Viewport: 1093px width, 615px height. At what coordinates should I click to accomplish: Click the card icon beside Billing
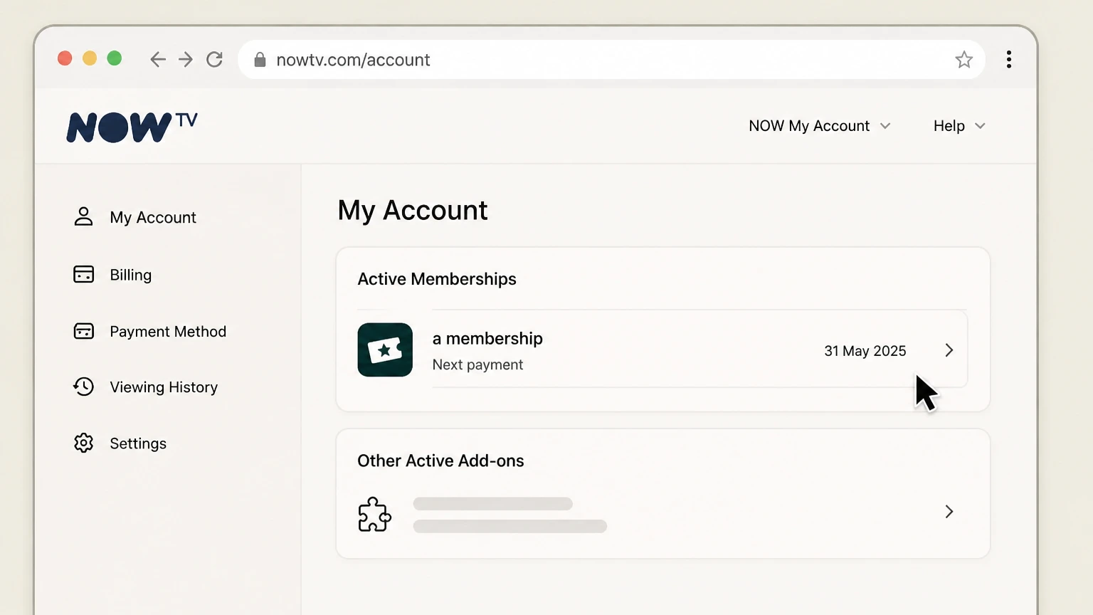[83, 274]
